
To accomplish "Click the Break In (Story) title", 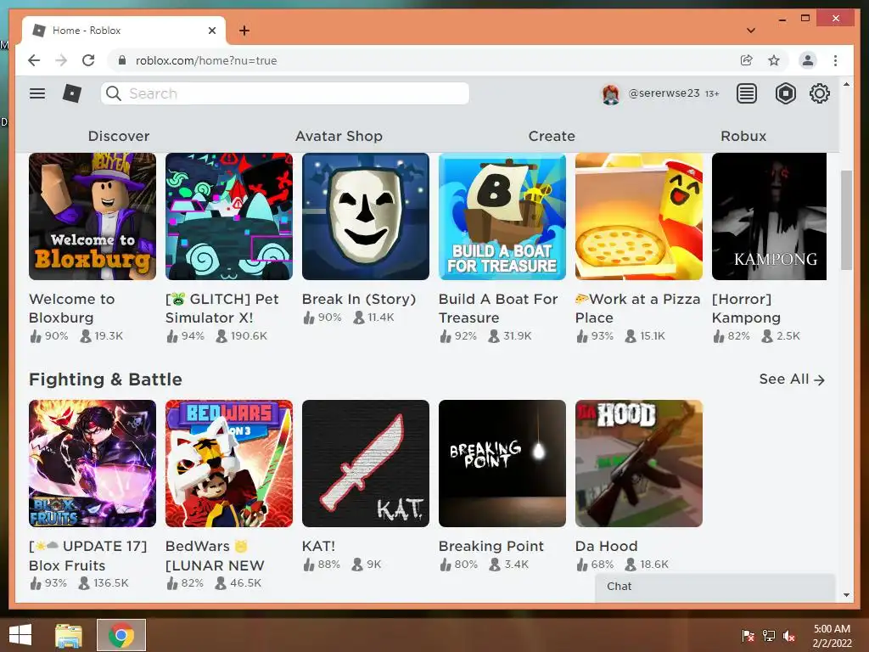I will pyautogui.click(x=359, y=299).
